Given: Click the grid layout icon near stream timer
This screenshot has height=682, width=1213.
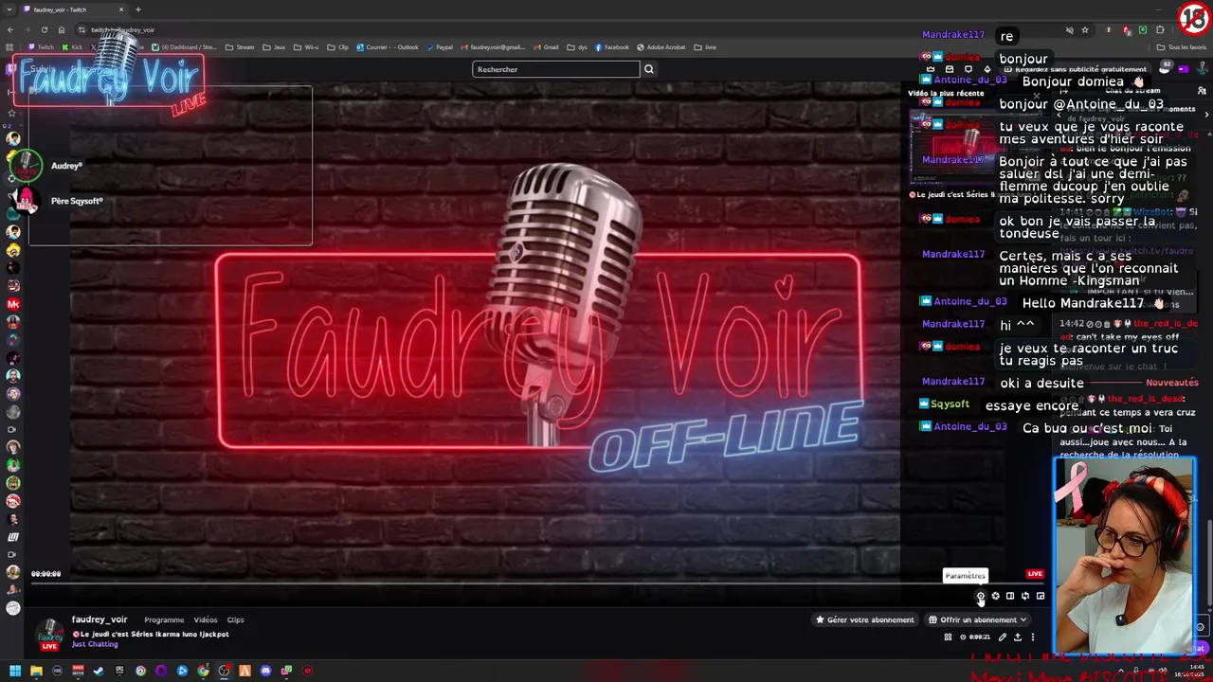Looking at the screenshot, I should click(948, 637).
